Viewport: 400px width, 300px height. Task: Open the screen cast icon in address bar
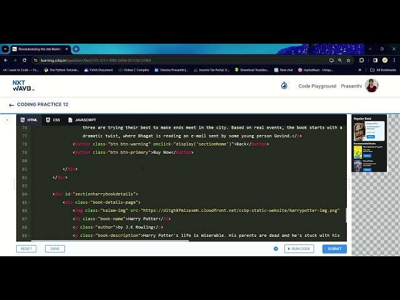(x=332, y=60)
